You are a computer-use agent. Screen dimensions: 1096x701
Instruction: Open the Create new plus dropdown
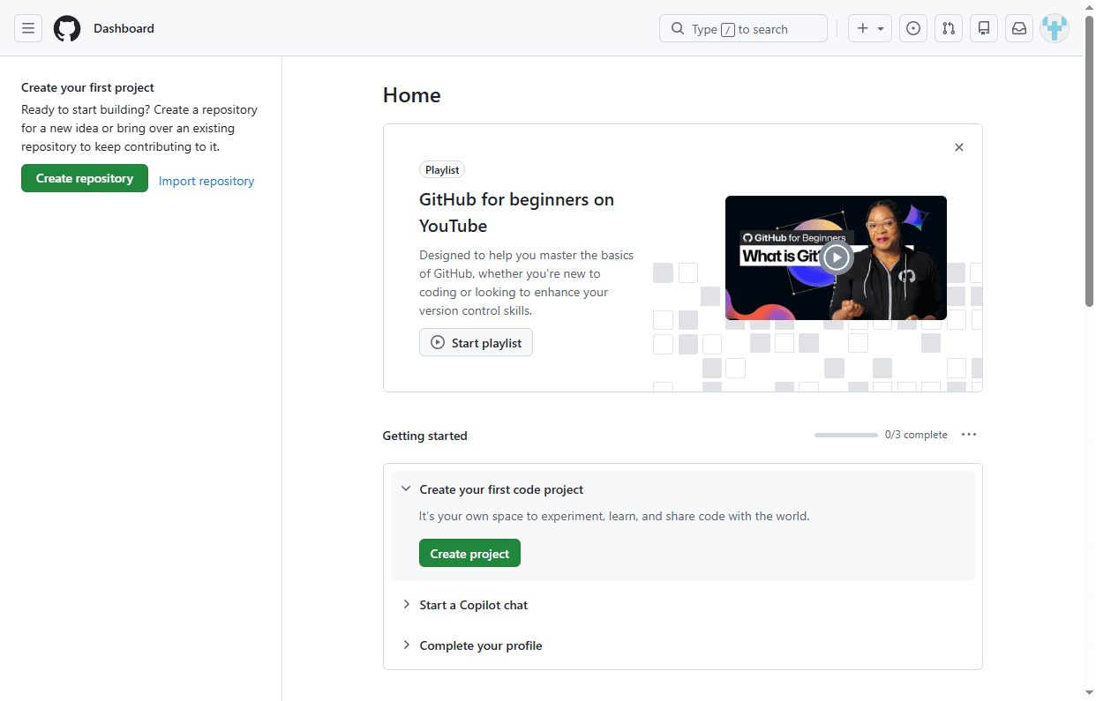pyautogui.click(x=870, y=28)
